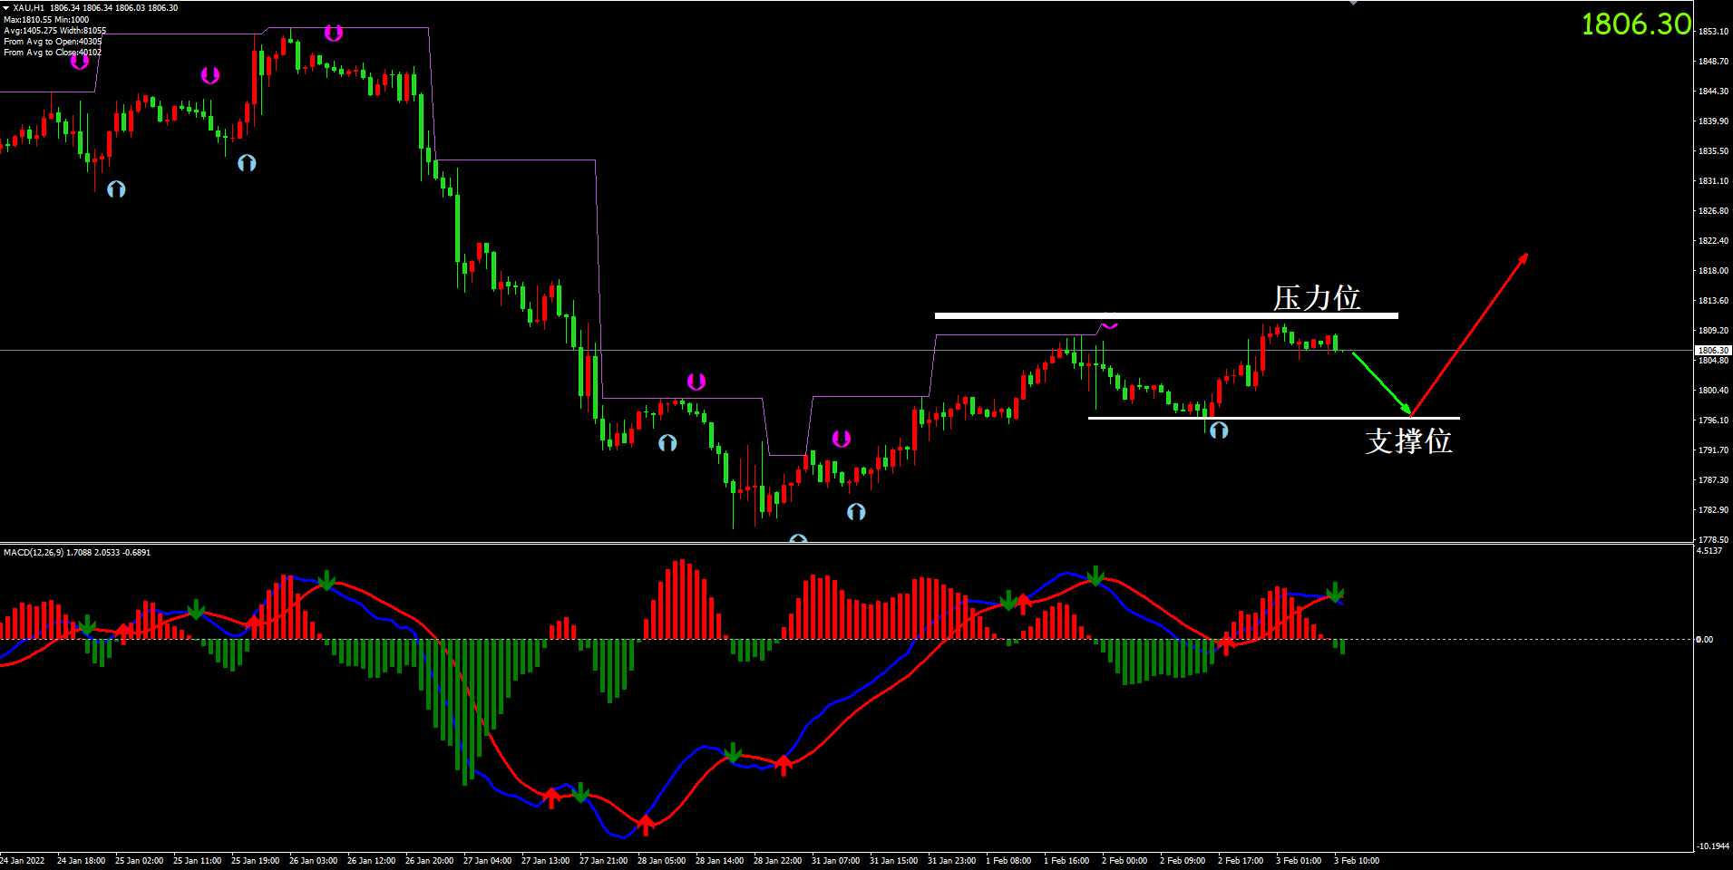This screenshot has height=870, width=1733.
Task: Click the '3 Feb 10:00' time axis label
Action: point(1356,860)
